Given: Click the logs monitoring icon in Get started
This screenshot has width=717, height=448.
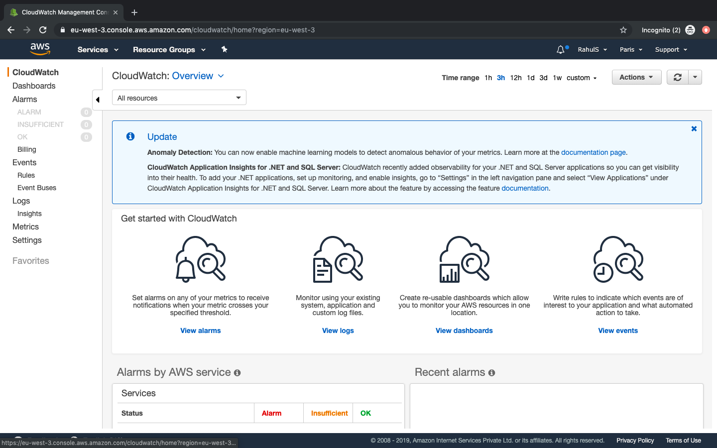Looking at the screenshot, I should pyautogui.click(x=338, y=259).
